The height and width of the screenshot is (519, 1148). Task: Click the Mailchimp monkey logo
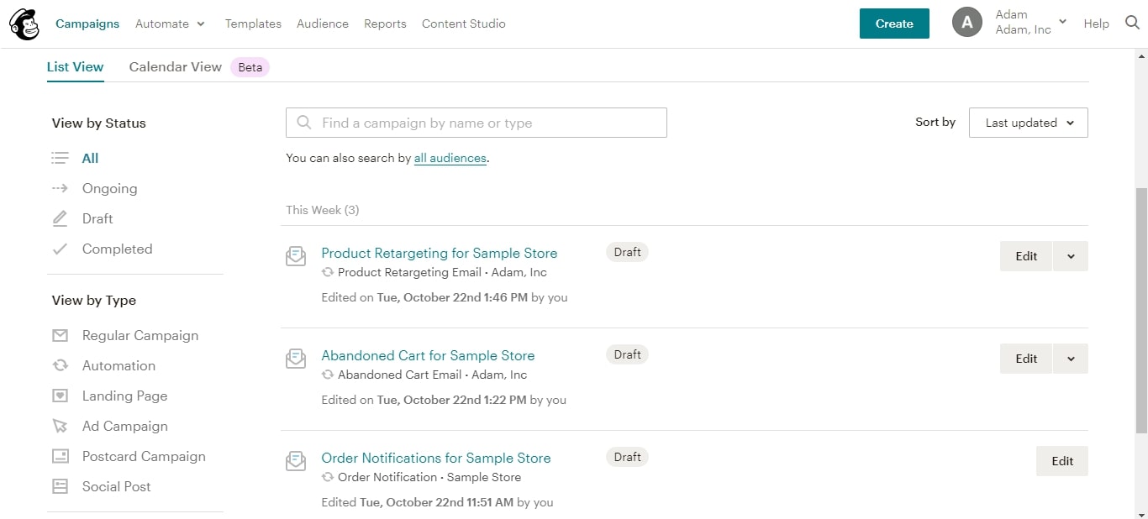tap(24, 24)
